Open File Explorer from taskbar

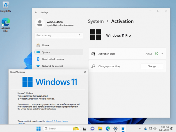click(x=100, y=128)
